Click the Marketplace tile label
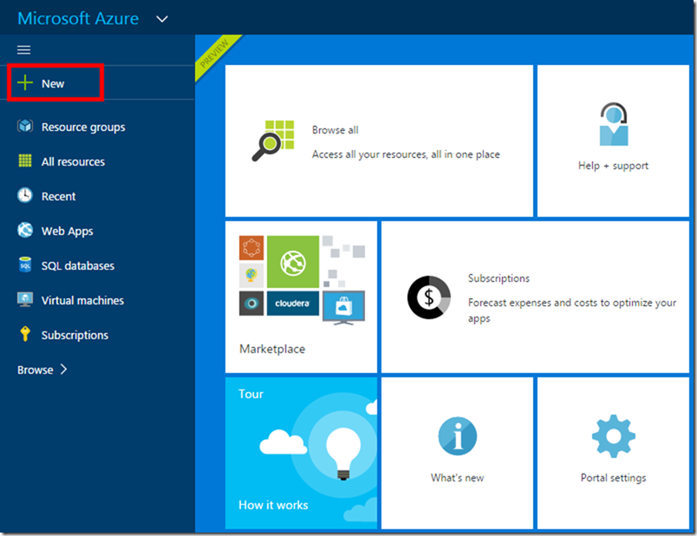 [272, 349]
